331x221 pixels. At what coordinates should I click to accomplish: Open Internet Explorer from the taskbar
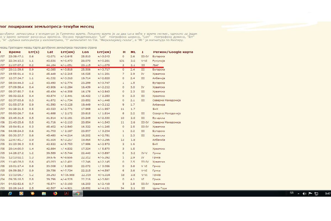10,194
